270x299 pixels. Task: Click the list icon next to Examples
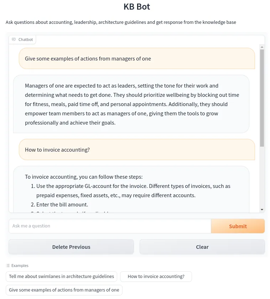pos(7,265)
